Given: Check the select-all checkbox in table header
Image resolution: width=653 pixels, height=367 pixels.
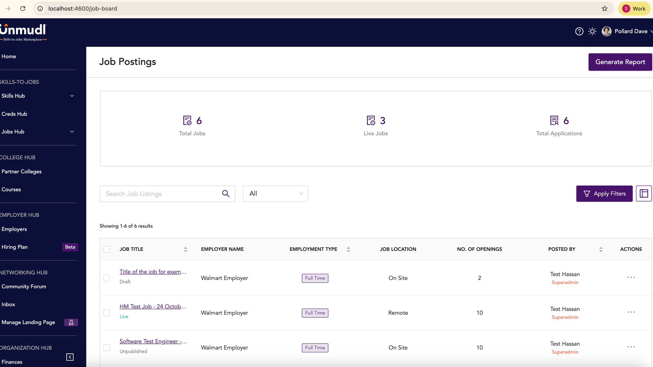Looking at the screenshot, I should pyautogui.click(x=107, y=249).
